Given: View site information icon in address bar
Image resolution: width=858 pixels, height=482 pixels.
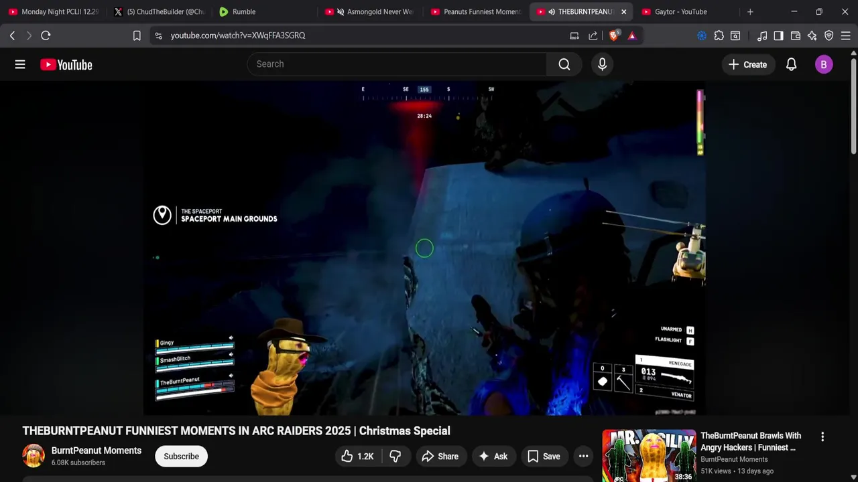Looking at the screenshot, I should pos(158,35).
